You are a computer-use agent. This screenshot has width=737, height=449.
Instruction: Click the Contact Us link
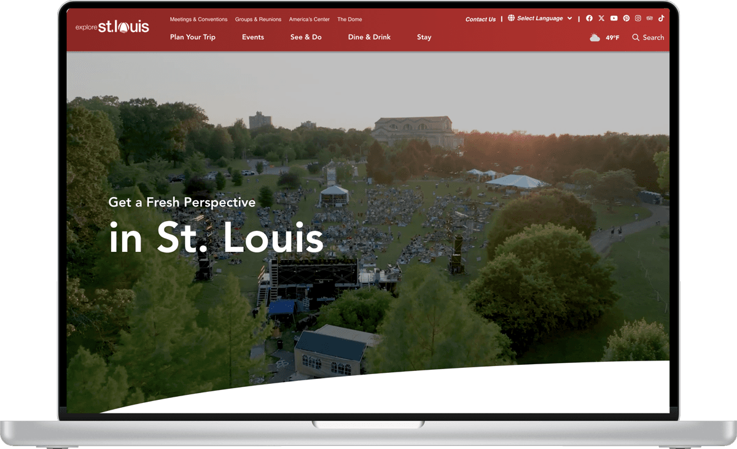pos(480,19)
